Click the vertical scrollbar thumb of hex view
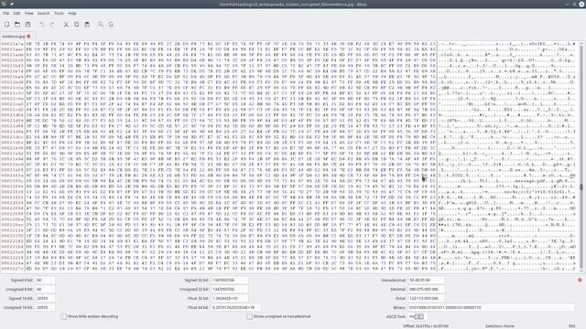The width and height of the screenshot is (586, 329). tap(581, 186)
